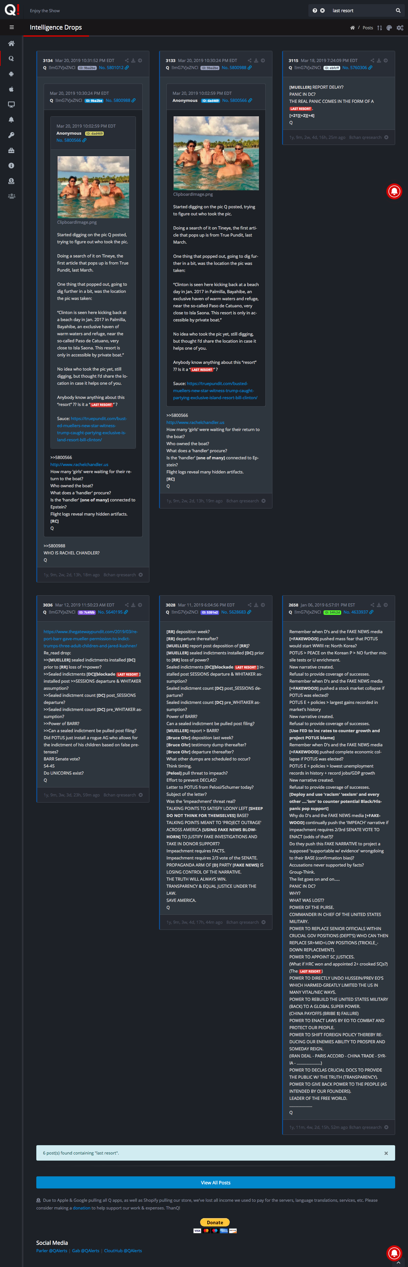408x1267 pixels.
Task: Click the Q! logo at top left
Action: click(x=12, y=9)
